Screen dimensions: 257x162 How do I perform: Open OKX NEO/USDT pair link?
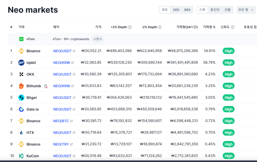pyautogui.click(x=62, y=74)
